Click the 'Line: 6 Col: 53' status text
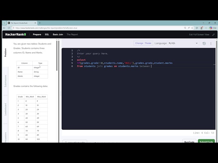Image resolution: width=218 pixels, height=163 pixels. point(204,133)
